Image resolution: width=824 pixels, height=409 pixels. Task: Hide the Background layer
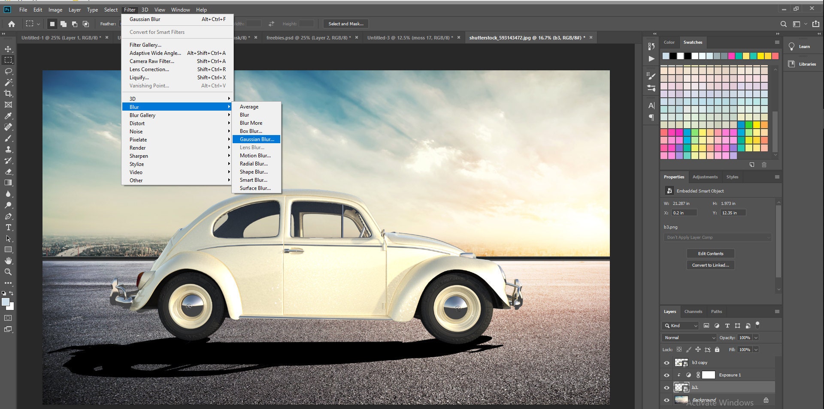tap(666, 400)
